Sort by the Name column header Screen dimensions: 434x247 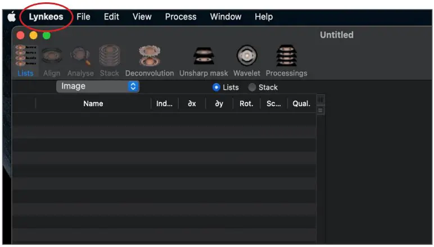[x=93, y=104]
